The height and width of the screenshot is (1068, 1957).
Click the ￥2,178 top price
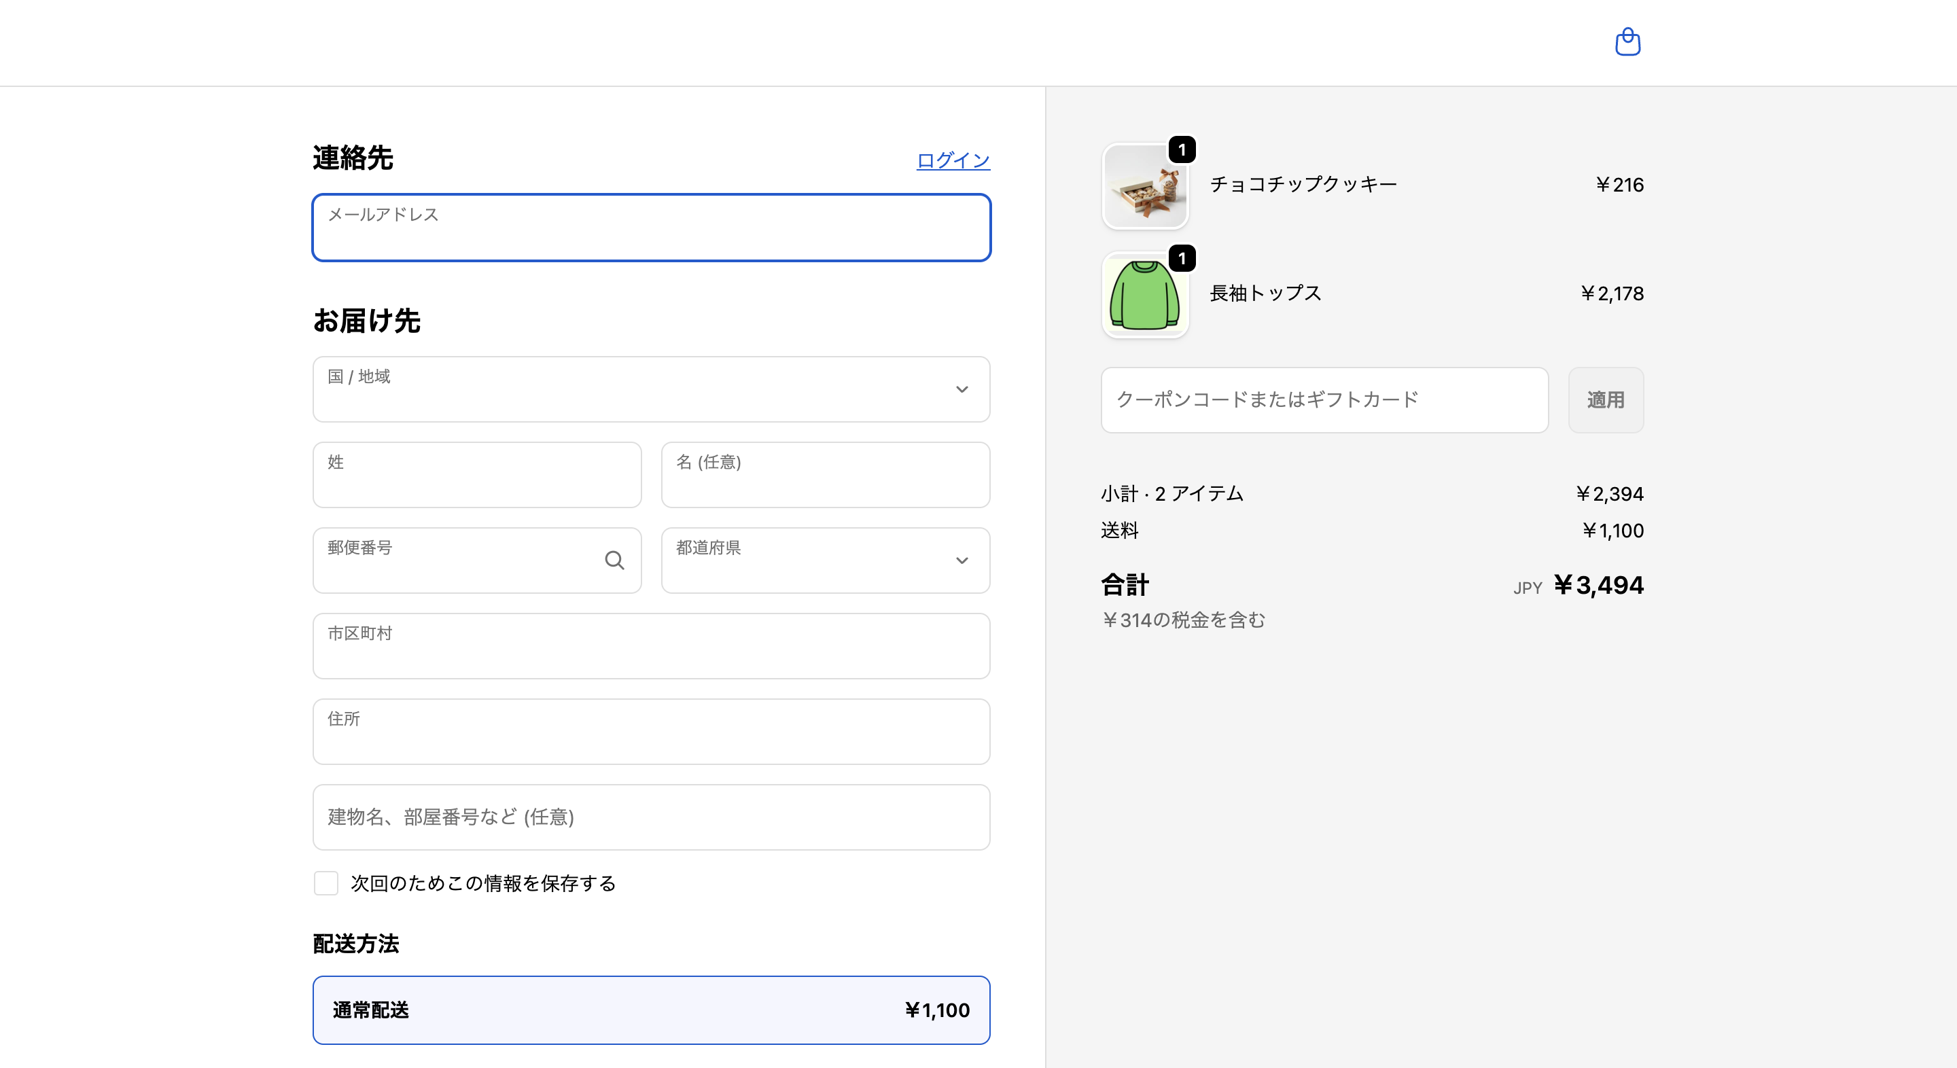1611,293
